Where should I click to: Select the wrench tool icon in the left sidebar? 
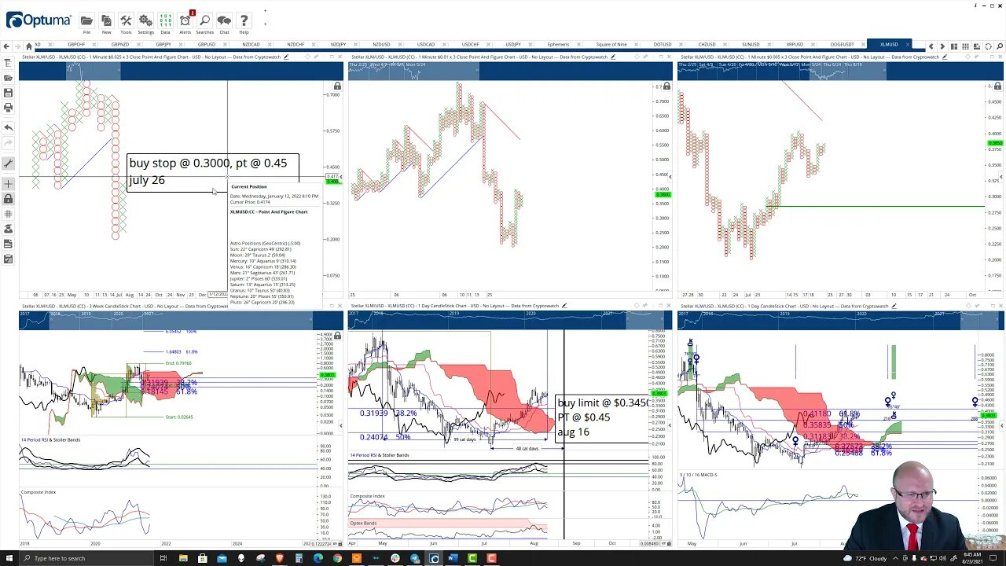click(8, 164)
